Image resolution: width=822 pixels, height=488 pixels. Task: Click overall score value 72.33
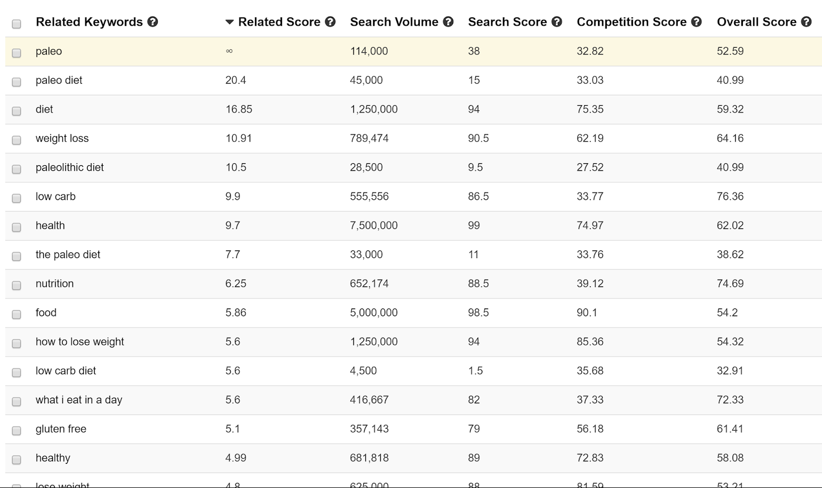coord(730,400)
